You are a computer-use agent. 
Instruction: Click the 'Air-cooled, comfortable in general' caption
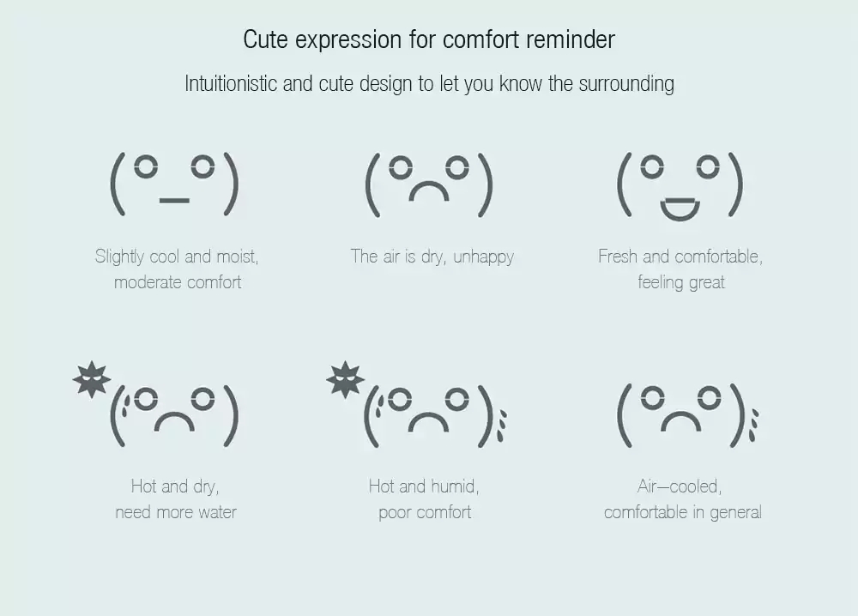[x=682, y=499]
